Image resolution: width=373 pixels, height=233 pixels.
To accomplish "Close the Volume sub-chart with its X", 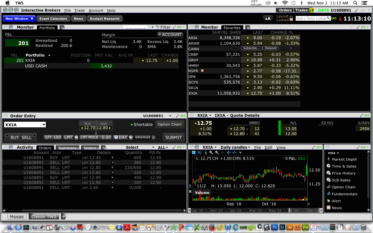I will (x=190, y=192).
